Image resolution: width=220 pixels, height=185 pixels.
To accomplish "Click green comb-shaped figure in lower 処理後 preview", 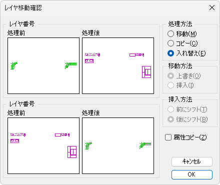I will click(145, 145).
